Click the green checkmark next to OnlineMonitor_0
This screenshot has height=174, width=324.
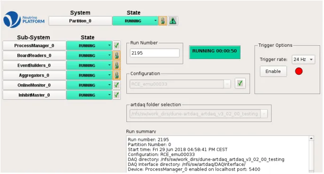pyautogui.click(x=117, y=85)
